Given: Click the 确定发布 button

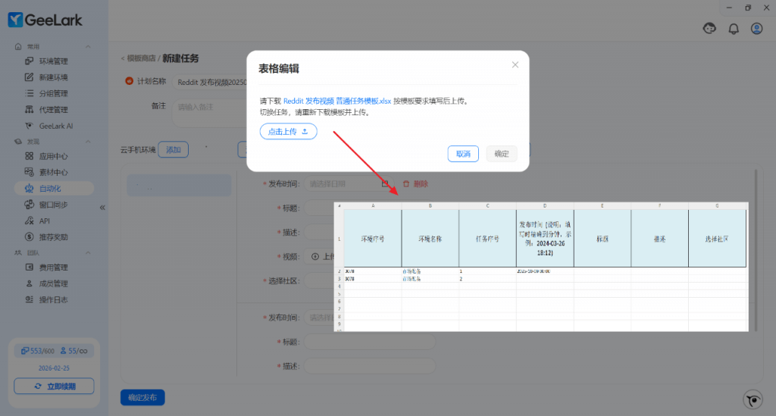Looking at the screenshot, I should pos(142,398).
